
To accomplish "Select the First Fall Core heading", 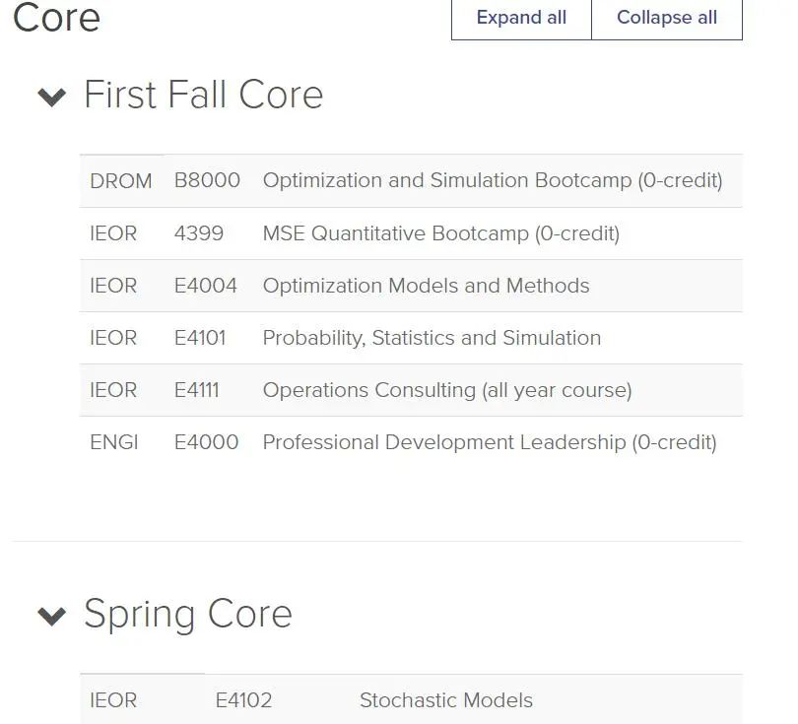I will pos(204,95).
